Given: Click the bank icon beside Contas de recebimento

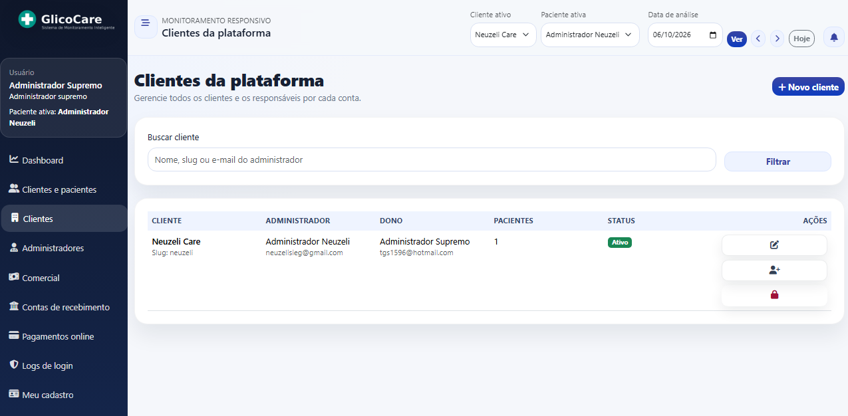Looking at the screenshot, I should tap(14, 306).
